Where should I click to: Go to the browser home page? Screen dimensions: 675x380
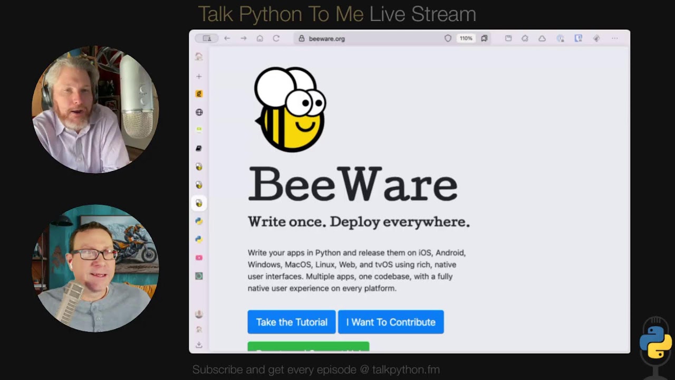[260, 39]
